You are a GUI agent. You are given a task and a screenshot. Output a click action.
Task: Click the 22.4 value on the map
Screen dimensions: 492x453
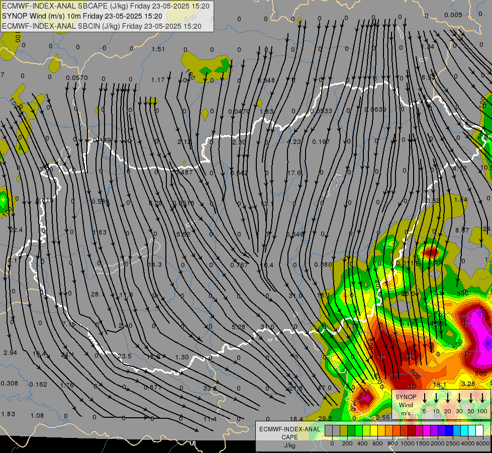click(16, 230)
